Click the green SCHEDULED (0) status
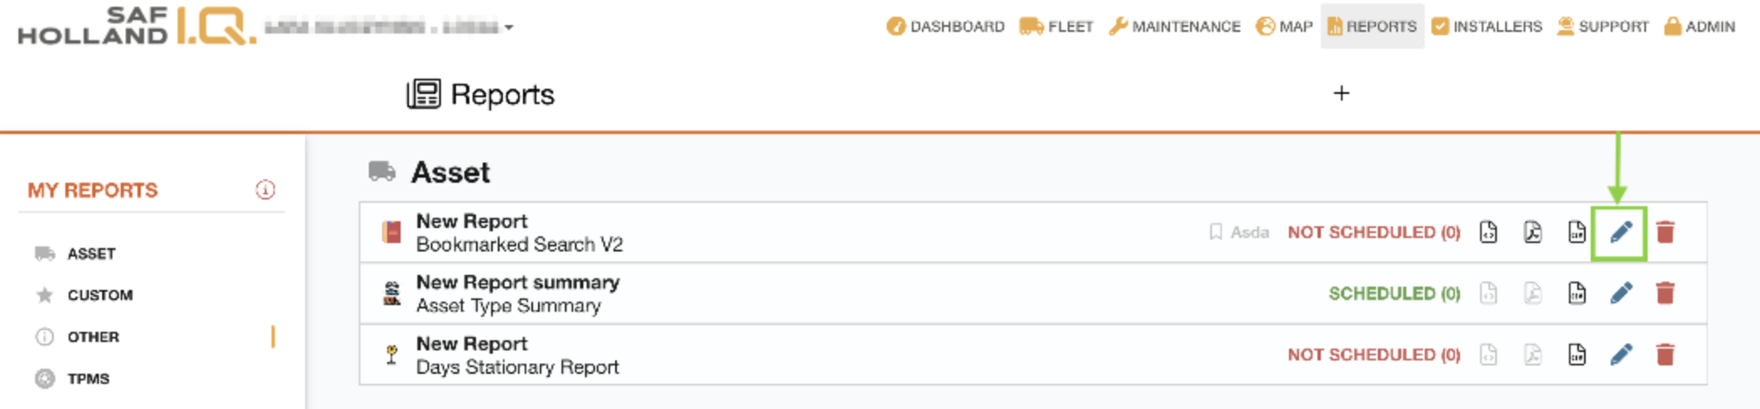This screenshot has width=1760, height=409. pyautogui.click(x=1394, y=293)
